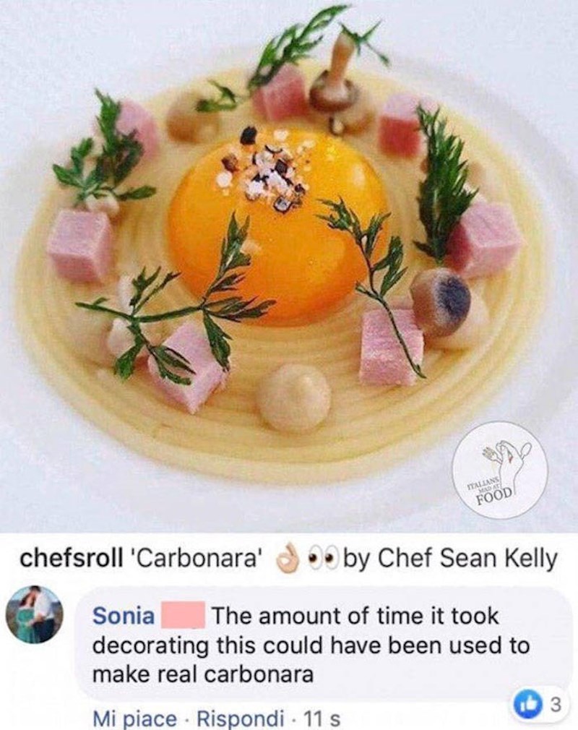Click Rispondi to reply to comment
This screenshot has width=578, height=730.
240,718
